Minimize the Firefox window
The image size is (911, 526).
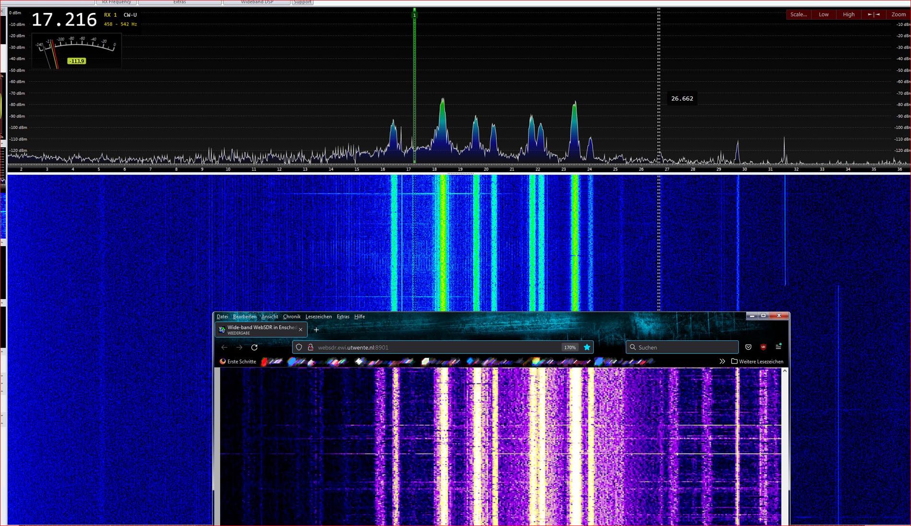coord(752,316)
